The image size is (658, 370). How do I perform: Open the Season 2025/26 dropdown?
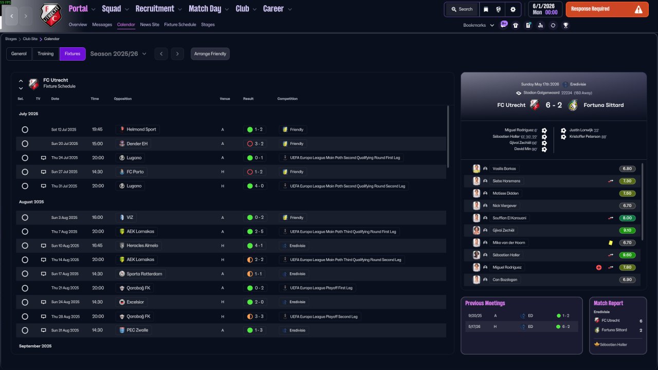pyautogui.click(x=118, y=54)
